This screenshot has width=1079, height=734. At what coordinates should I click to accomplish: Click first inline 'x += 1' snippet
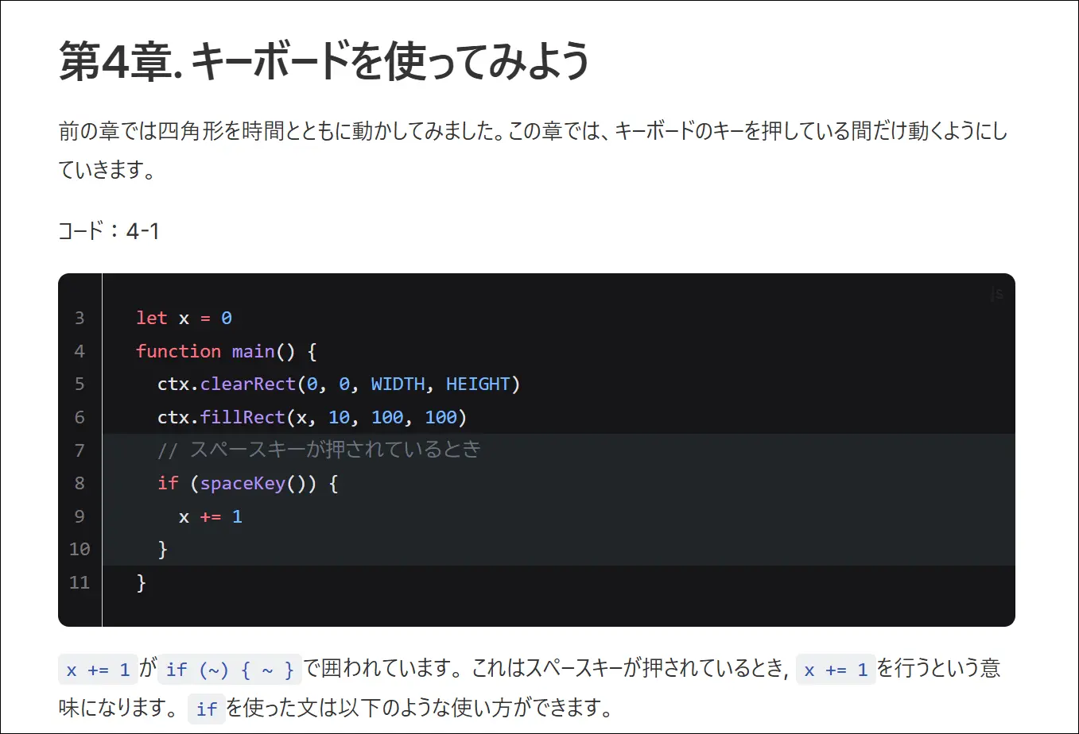point(98,670)
